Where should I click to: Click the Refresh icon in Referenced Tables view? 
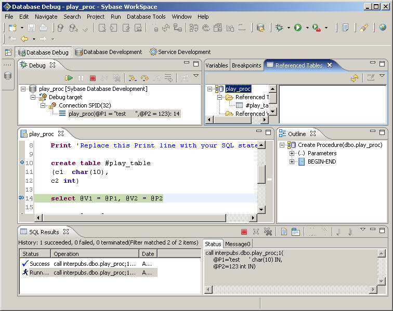coord(355,78)
